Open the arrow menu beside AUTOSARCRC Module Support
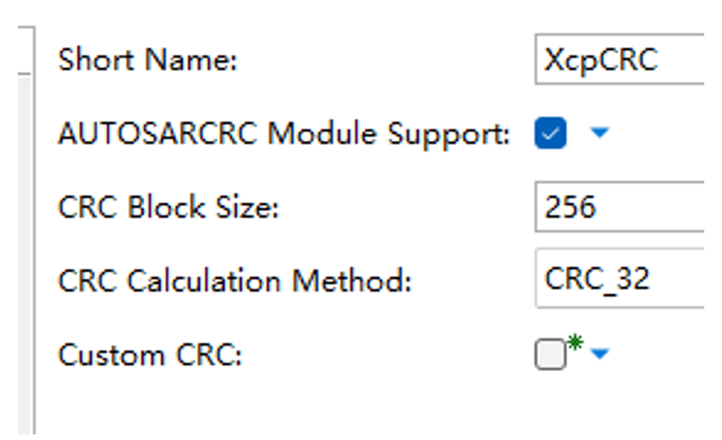The width and height of the screenshot is (722, 440). click(599, 133)
